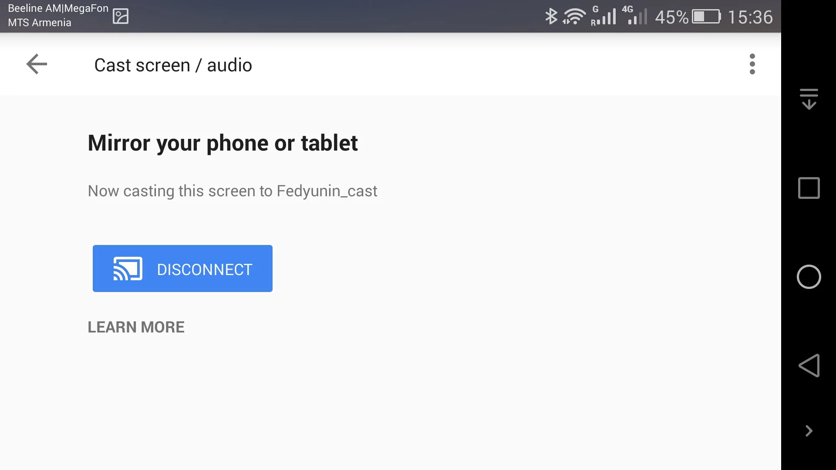Tap the Bluetooth icon in status bar

coord(551,17)
